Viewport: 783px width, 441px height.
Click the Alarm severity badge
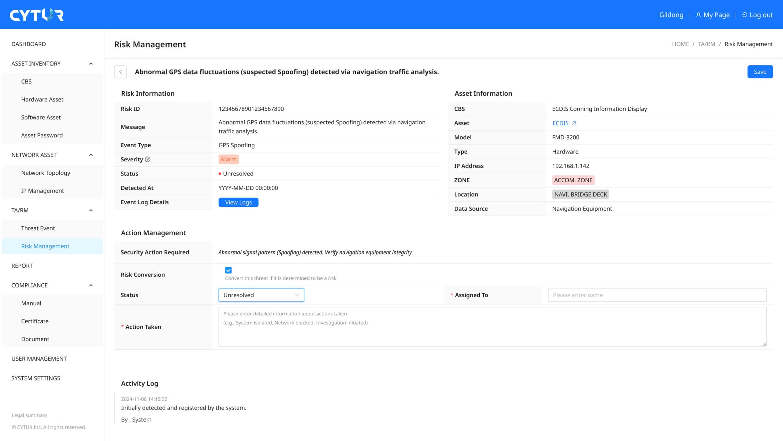pyautogui.click(x=228, y=159)
